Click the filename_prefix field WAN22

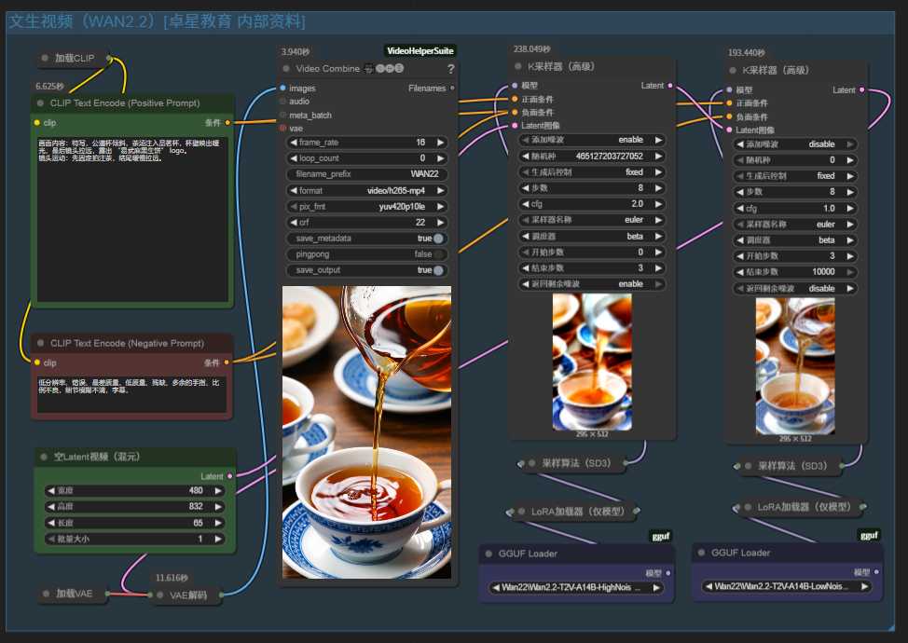coord(365,174)
